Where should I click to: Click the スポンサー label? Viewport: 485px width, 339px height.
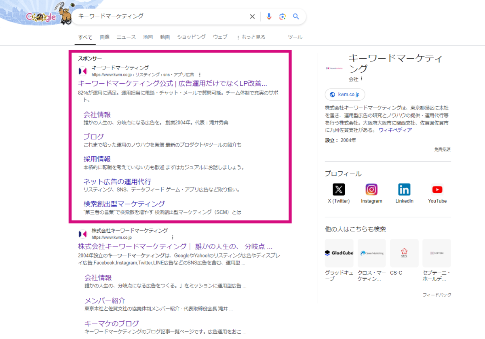[x=90, y=58]
